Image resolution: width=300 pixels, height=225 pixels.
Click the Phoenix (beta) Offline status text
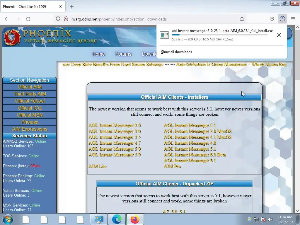pos(35,166)
